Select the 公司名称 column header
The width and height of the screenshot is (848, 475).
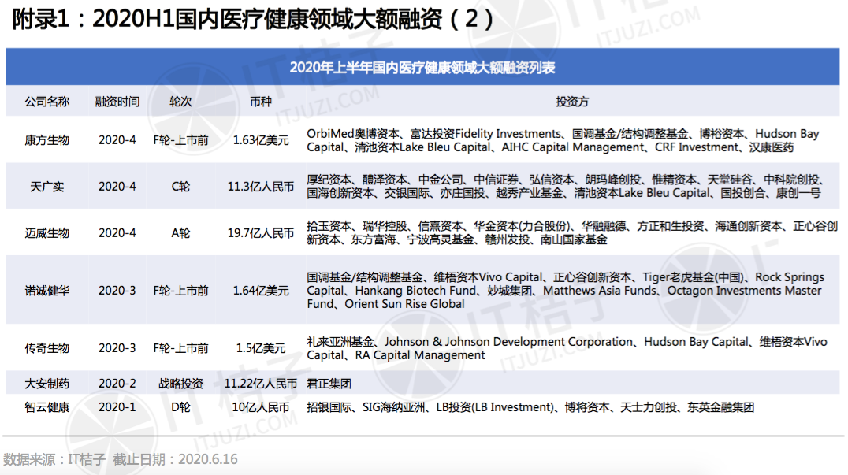click(x=47, y=102)
